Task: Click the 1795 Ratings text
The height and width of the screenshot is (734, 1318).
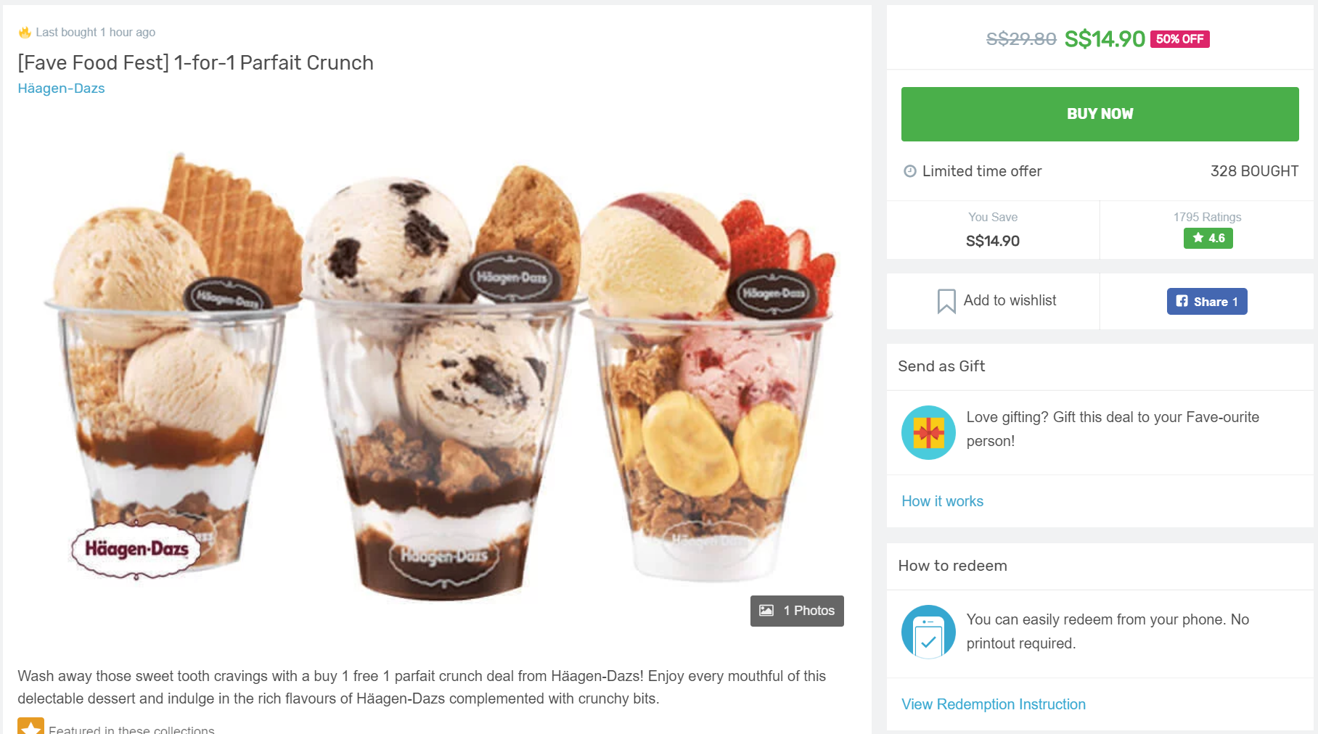Action: (1207, 217)
